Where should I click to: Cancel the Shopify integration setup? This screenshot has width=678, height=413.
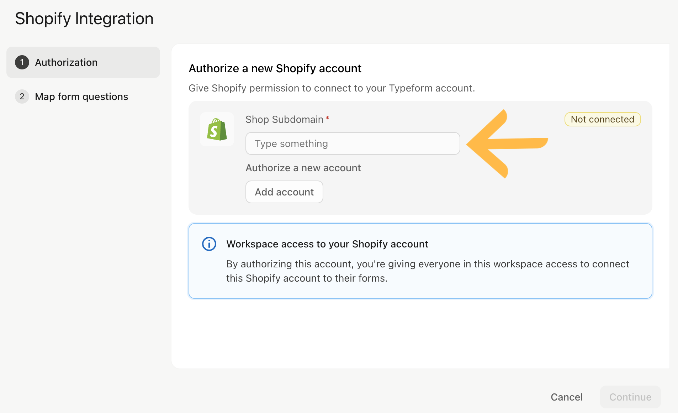pyautogui.click(x=567, y=397)
